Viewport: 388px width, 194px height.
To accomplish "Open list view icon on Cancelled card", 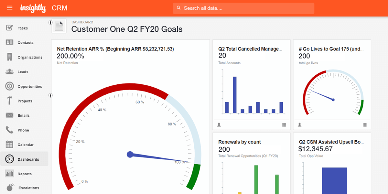I will click(x=284, y=125).
